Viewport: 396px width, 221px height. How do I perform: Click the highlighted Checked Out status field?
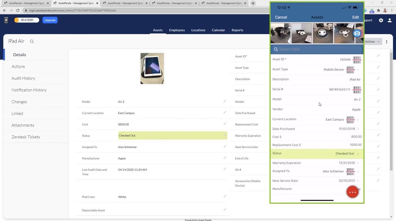click(x=172, y=135)
